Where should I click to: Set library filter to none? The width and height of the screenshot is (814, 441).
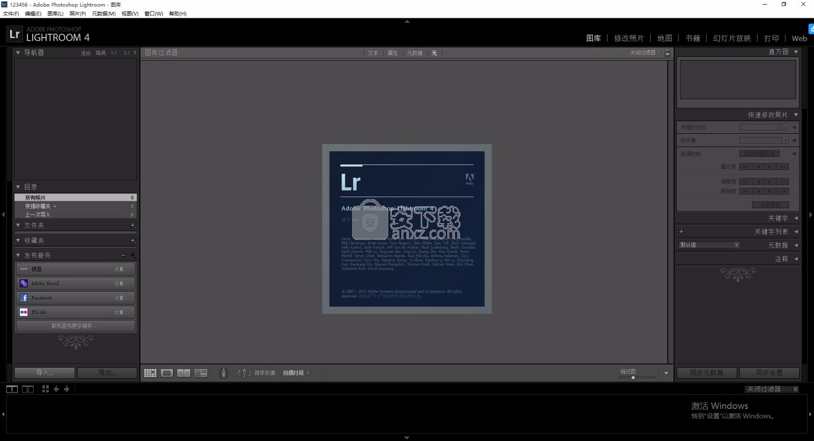434,53
